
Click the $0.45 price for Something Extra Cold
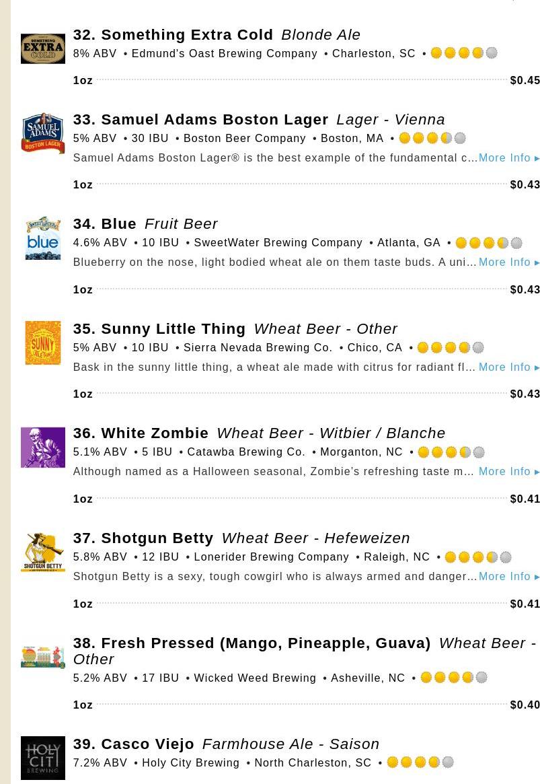[x=525, y=81]
